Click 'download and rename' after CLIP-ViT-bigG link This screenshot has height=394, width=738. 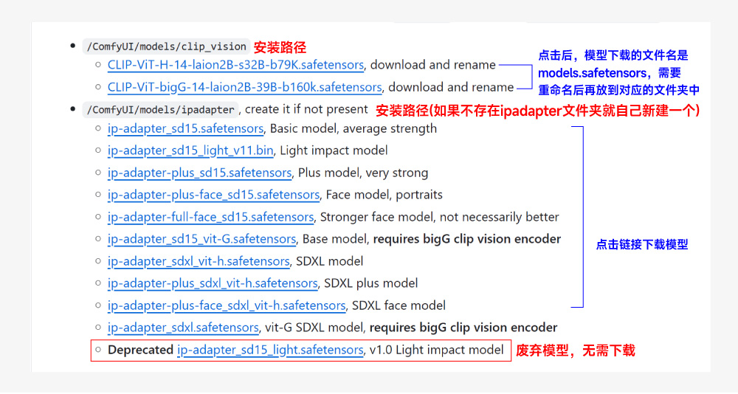pos(451,87)
